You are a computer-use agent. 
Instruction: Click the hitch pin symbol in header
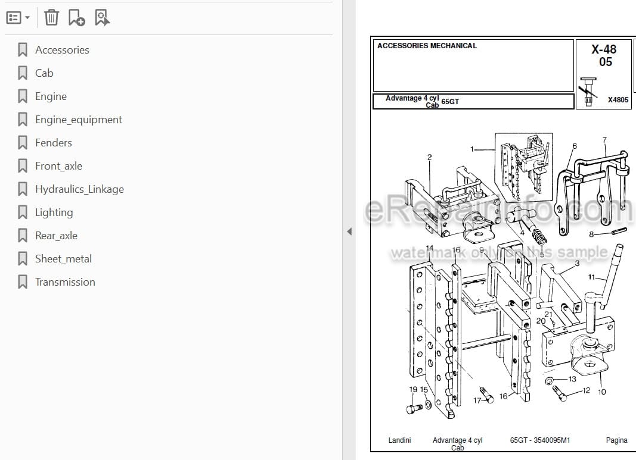(588, 92)
